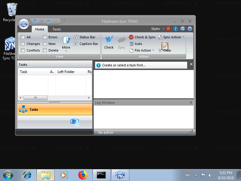Tick the Changes checkbox

[23, 44]
